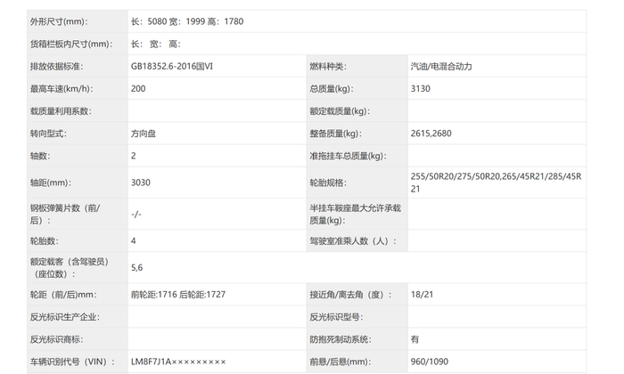624x374 pixels.
Task: Select the 前轮距:1716 后轮距:1727 value
Action: 178,295
